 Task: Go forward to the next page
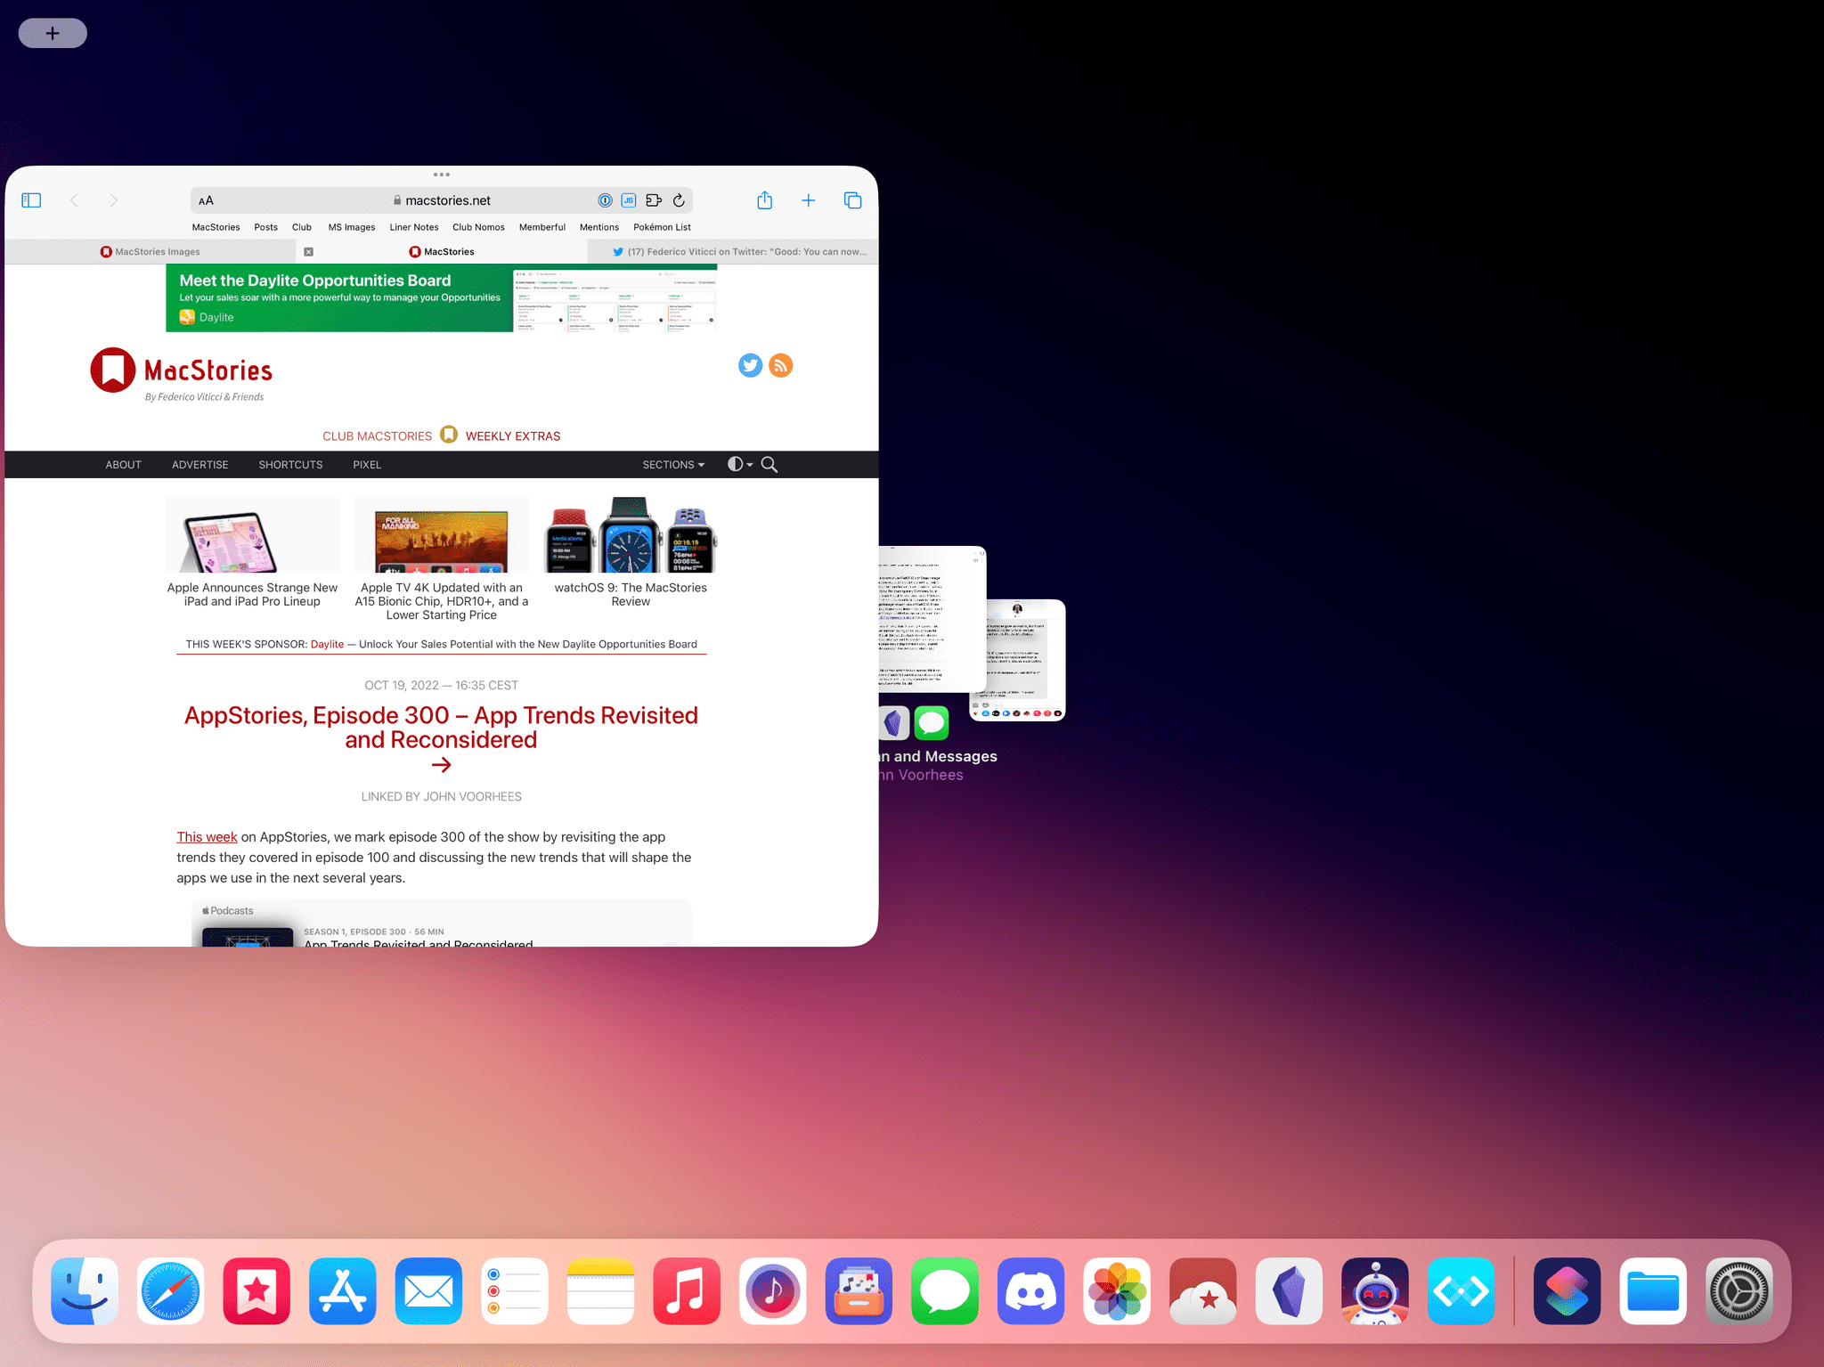click(x=113, y=200)
